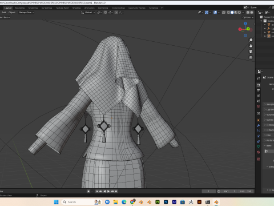The image size is (274, 206).
Task: Enable the Motion Blur panel checkbox
Action: coord(268,130)
